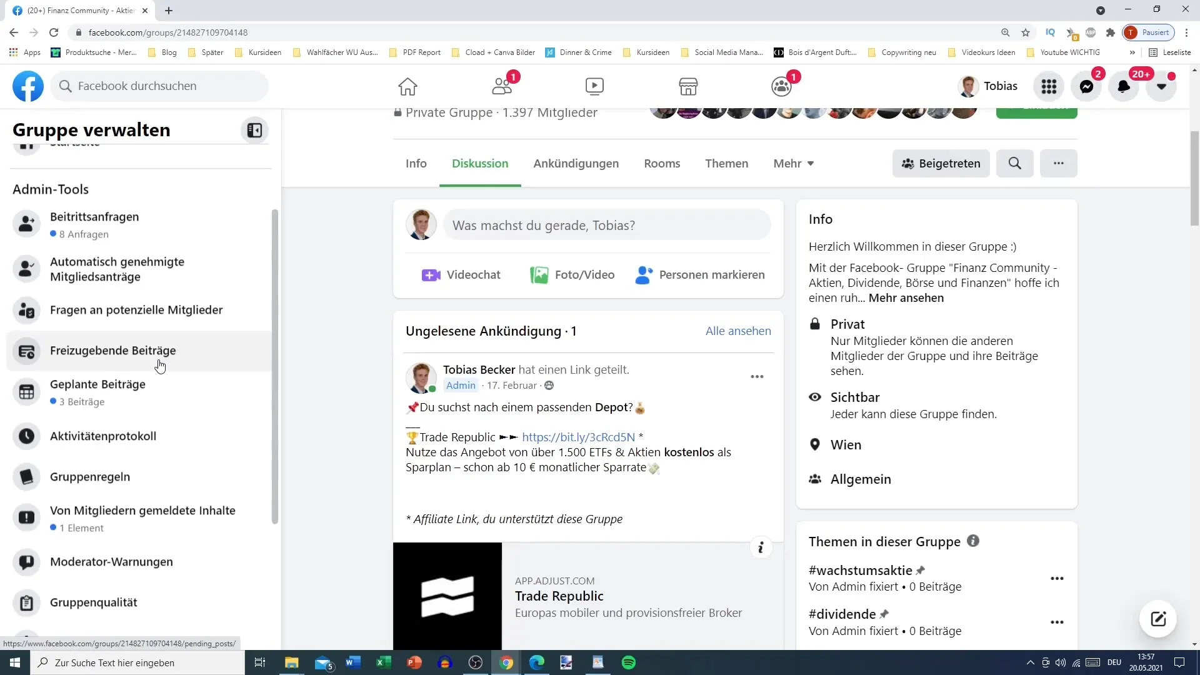Start a Videochat in the group
The image size is (1200, 675).
click(x=461, y=275)
